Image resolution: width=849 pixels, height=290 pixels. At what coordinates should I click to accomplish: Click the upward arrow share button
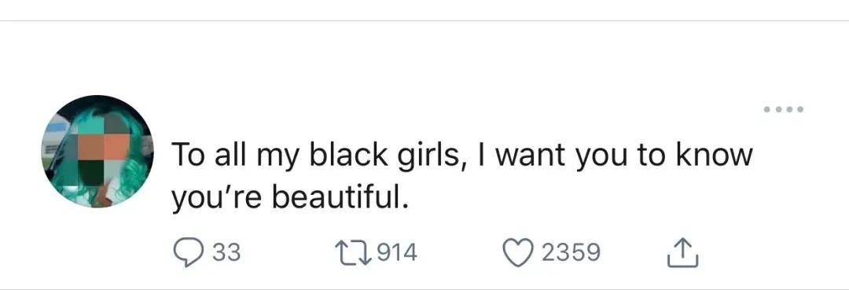tap(683, 252)
